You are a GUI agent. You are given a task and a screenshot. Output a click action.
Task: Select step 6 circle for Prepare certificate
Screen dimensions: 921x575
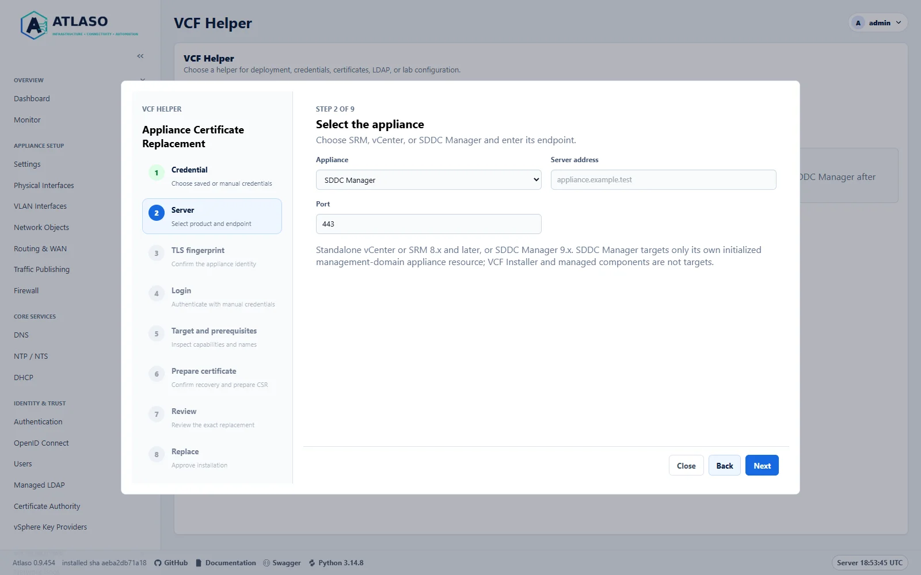coord(157,374)
